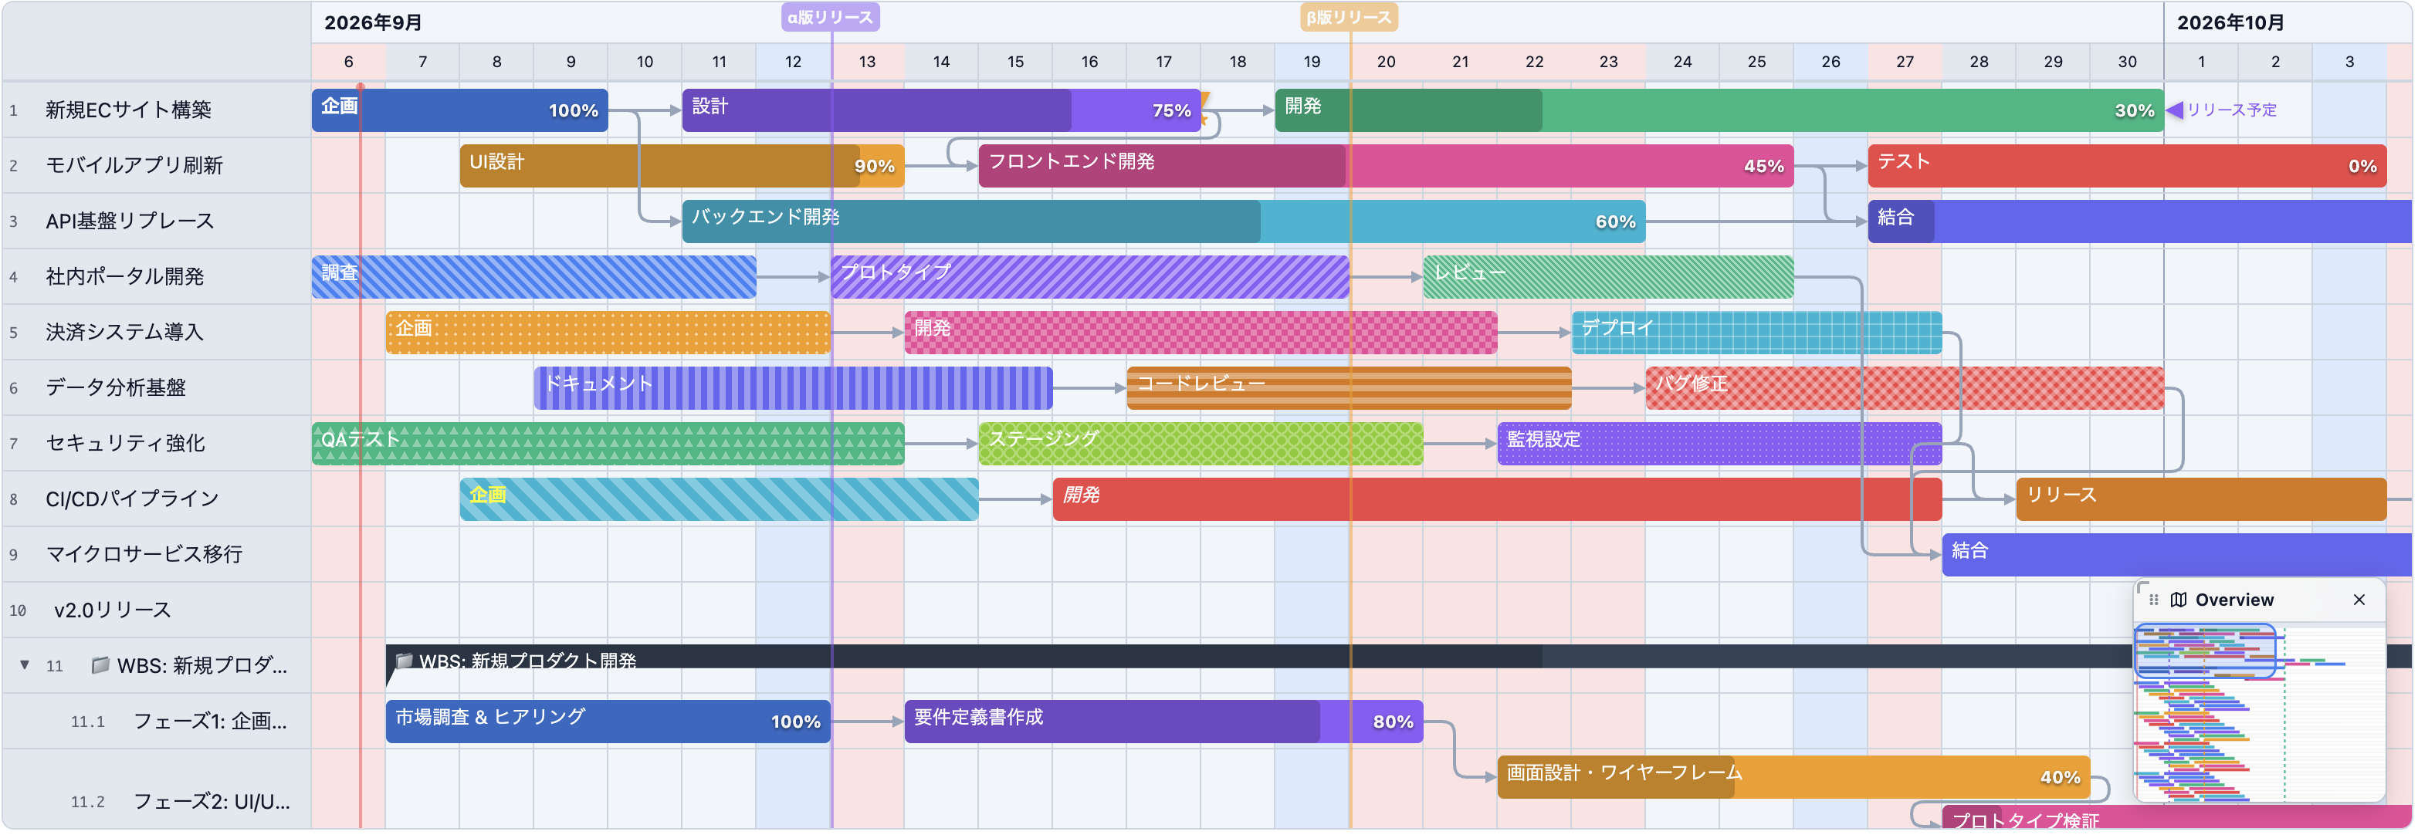
Task: Click the UI設計 90% bar
Action: coord(682,165)
